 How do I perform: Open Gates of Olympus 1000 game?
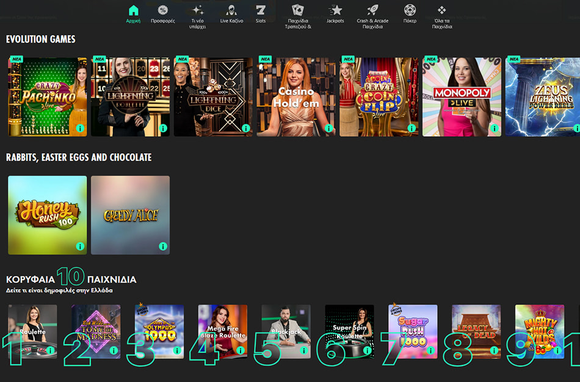(x=159, y=331)
